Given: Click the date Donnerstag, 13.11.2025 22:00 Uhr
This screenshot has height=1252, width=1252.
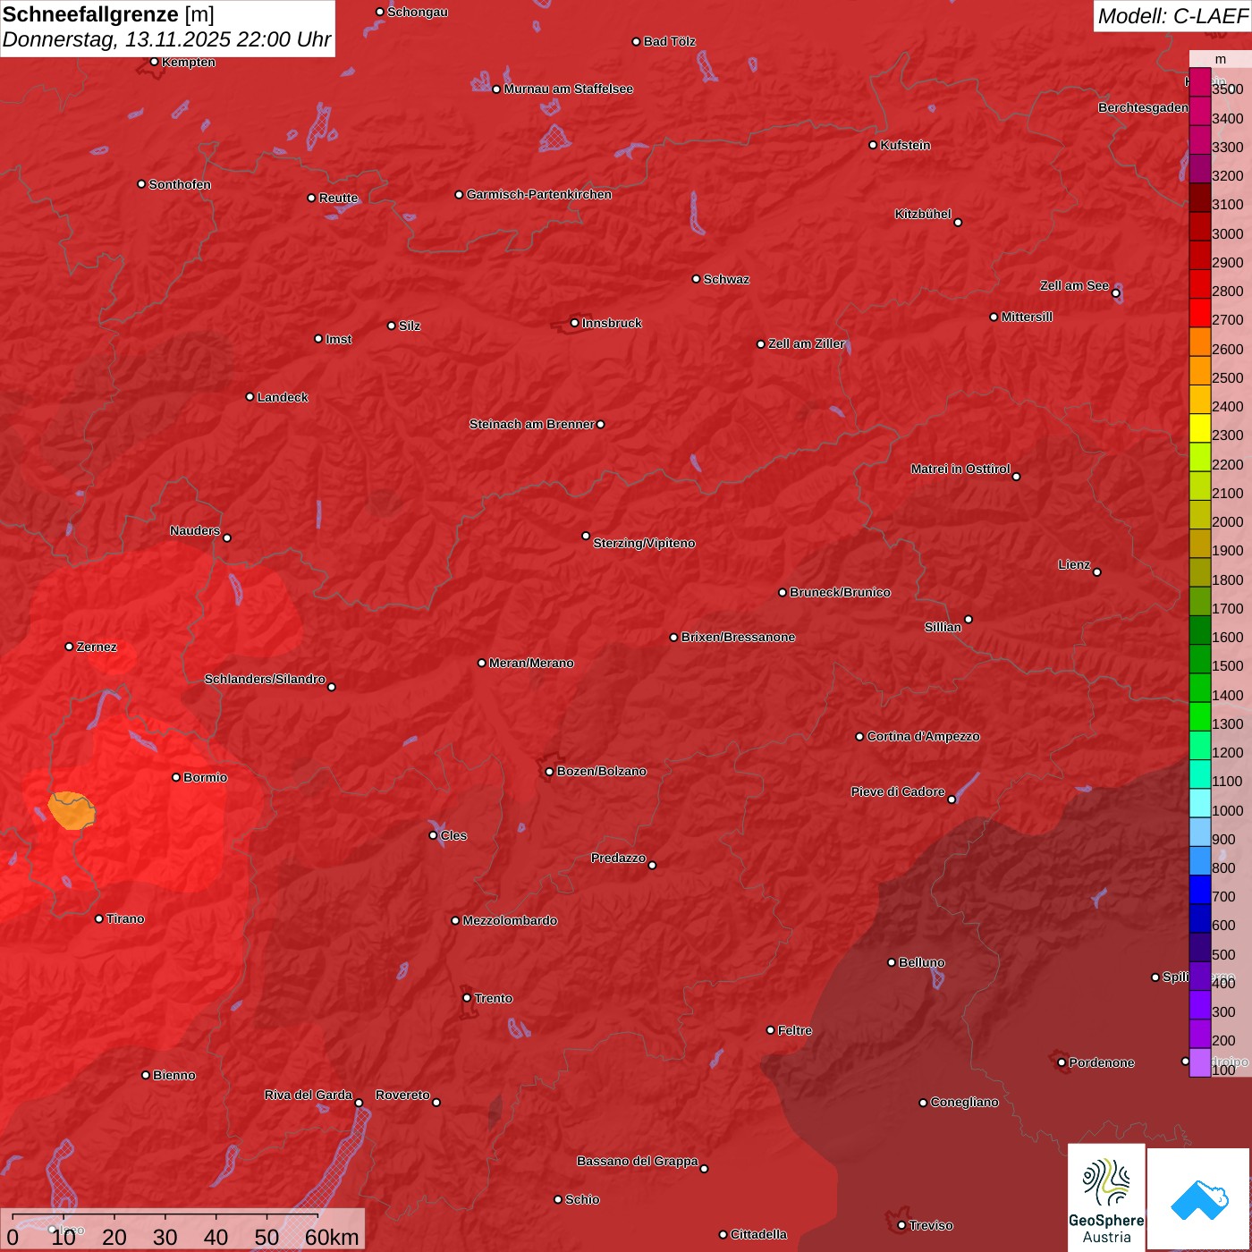Looking at the screenshot, I should (166, 40).
